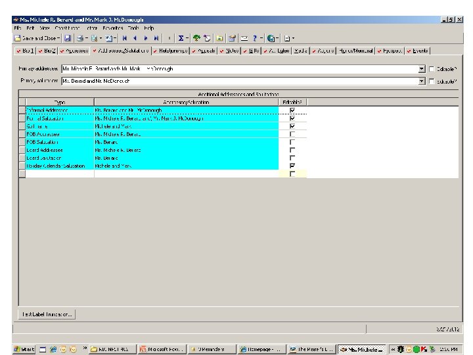This screenshot has height=355, width=473.
Task: Click the yellow favorites folder icon
Action: pyautogui.click(x=220, y=38)
